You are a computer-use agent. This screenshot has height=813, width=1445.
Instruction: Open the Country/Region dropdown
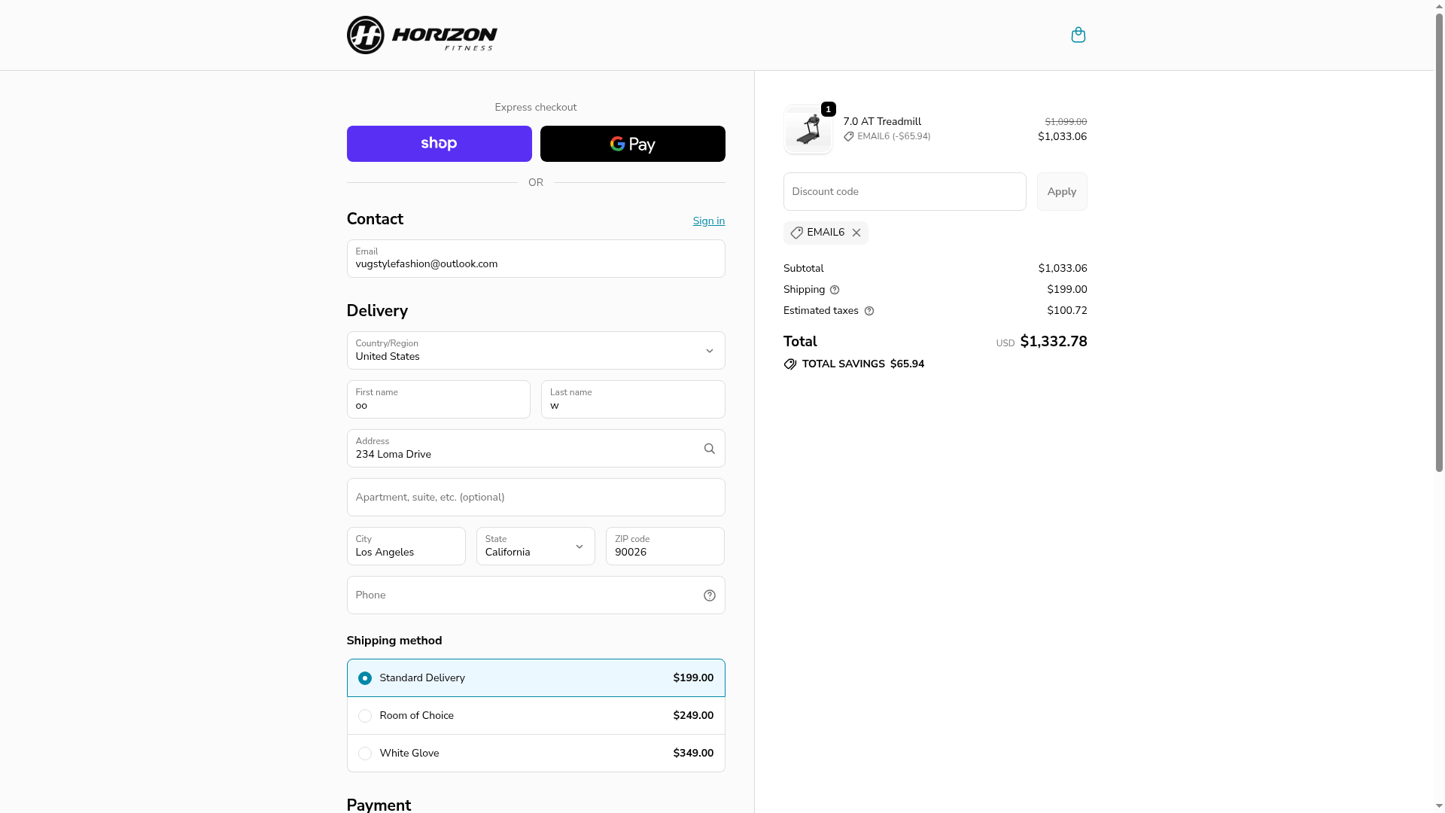(535, 351)
